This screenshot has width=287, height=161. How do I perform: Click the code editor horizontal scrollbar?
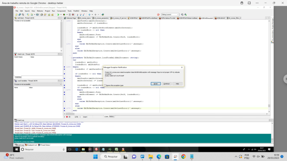tap(166, 114)
